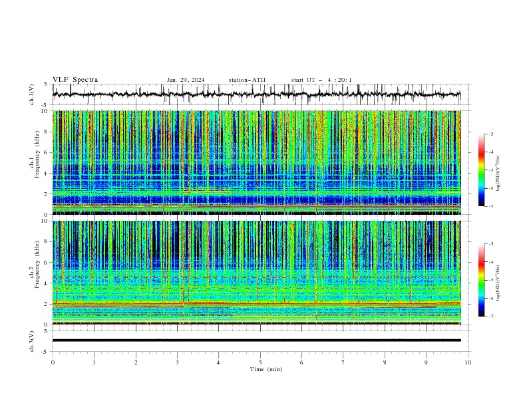
Task: Click the "station=ATH" label
Action: [x=247, y=80]
